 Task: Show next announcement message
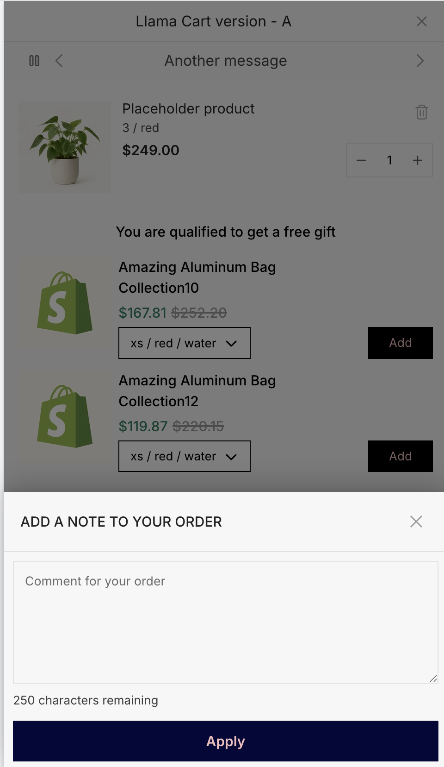pos(420,61)
